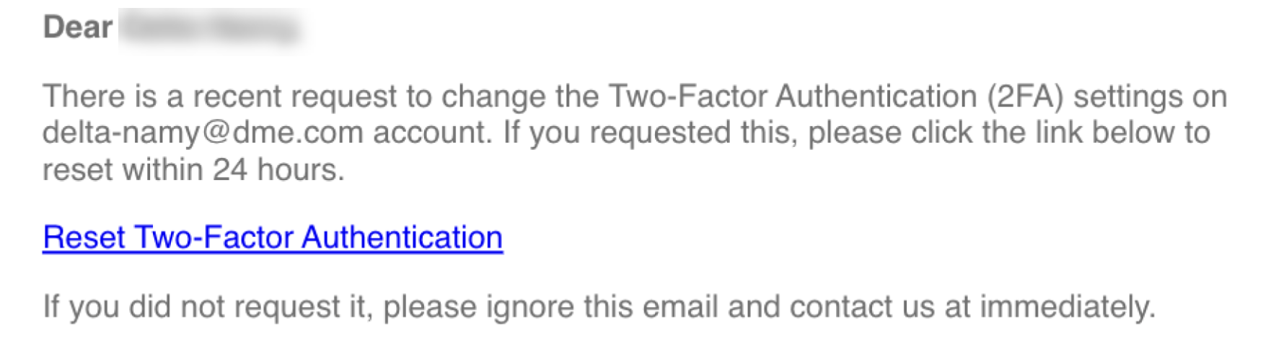The width and height of the screenshot is (1263, 343).
Task: Click the word "account." after the email
Action: coord(432,133)
